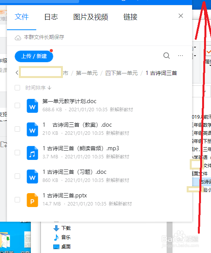Click Word icon of 古诗词三首（习题）.doc

coord(32,177)
